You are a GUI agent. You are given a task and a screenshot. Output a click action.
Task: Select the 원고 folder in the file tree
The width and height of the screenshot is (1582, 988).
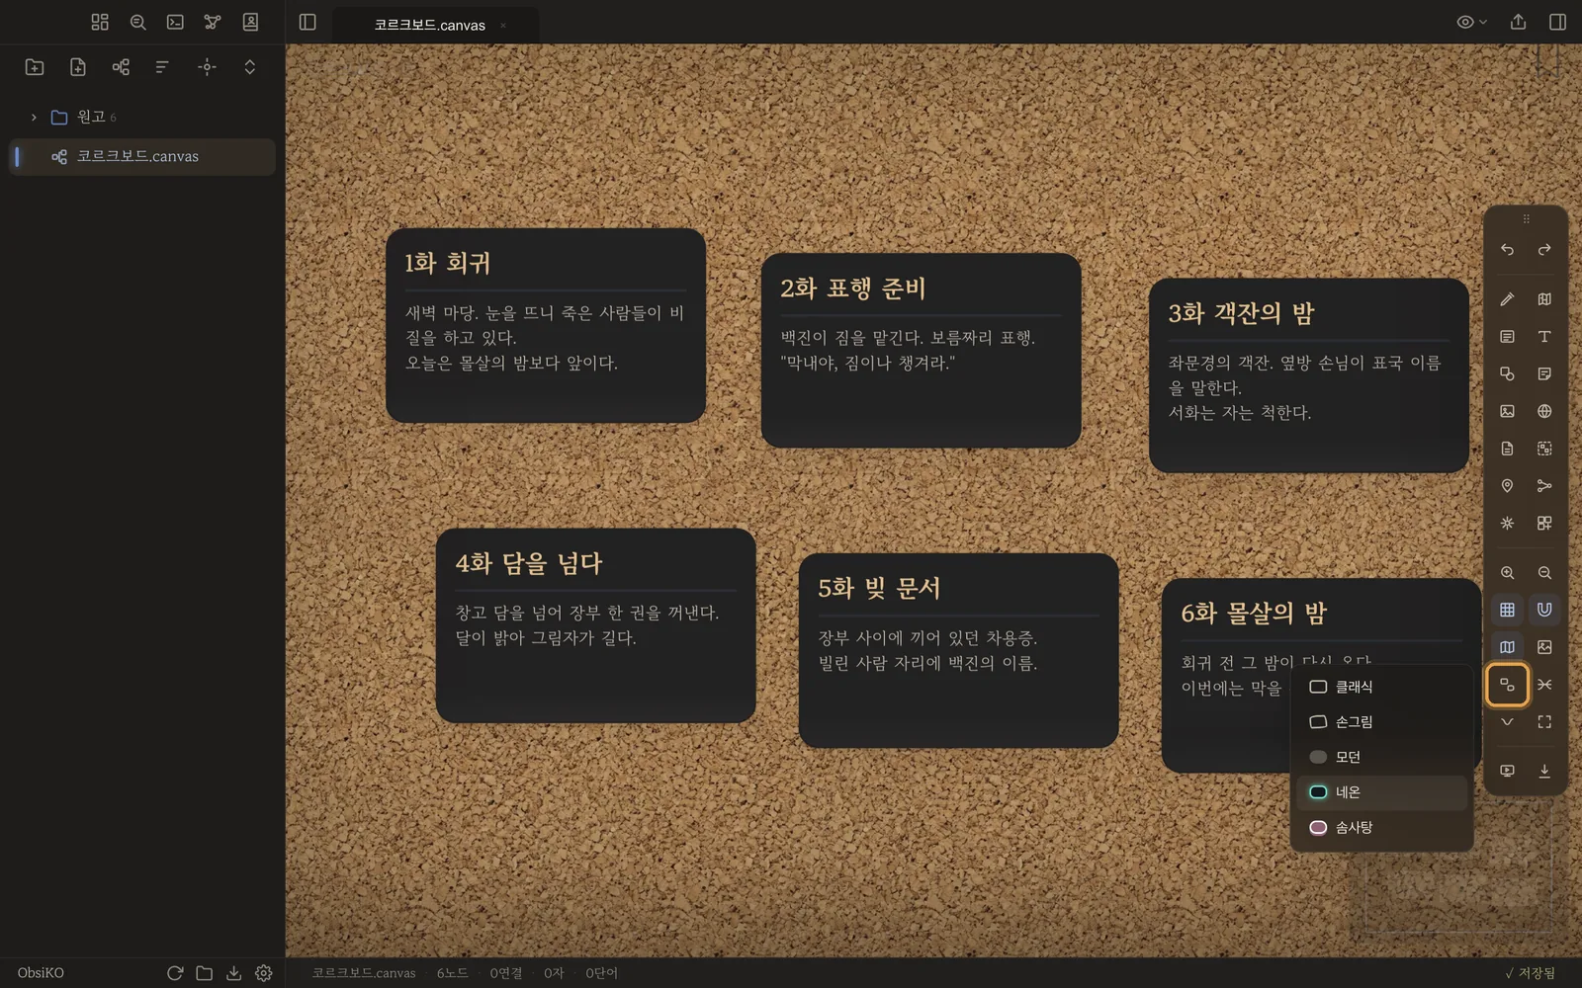143,117
